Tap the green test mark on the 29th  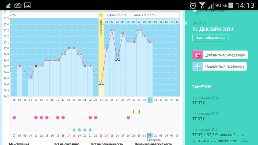click(134, 112)
